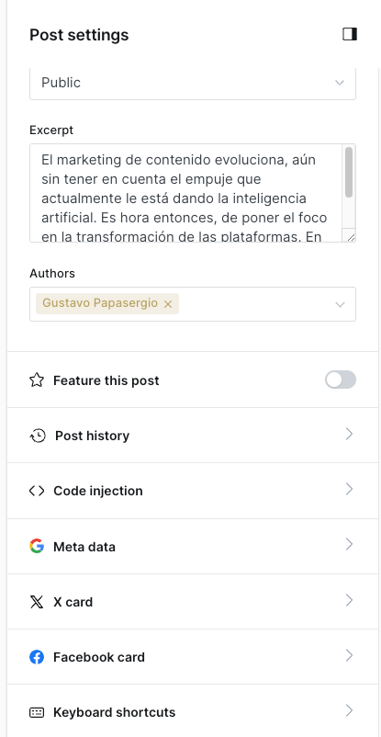Expand Meta data with its chevron
The height and width of the screenshot is (737, 381).
pos(349,545)
